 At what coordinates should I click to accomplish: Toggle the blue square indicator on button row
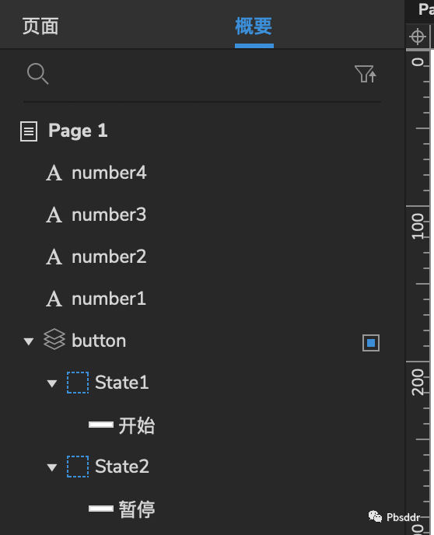[x=371, y=343]
